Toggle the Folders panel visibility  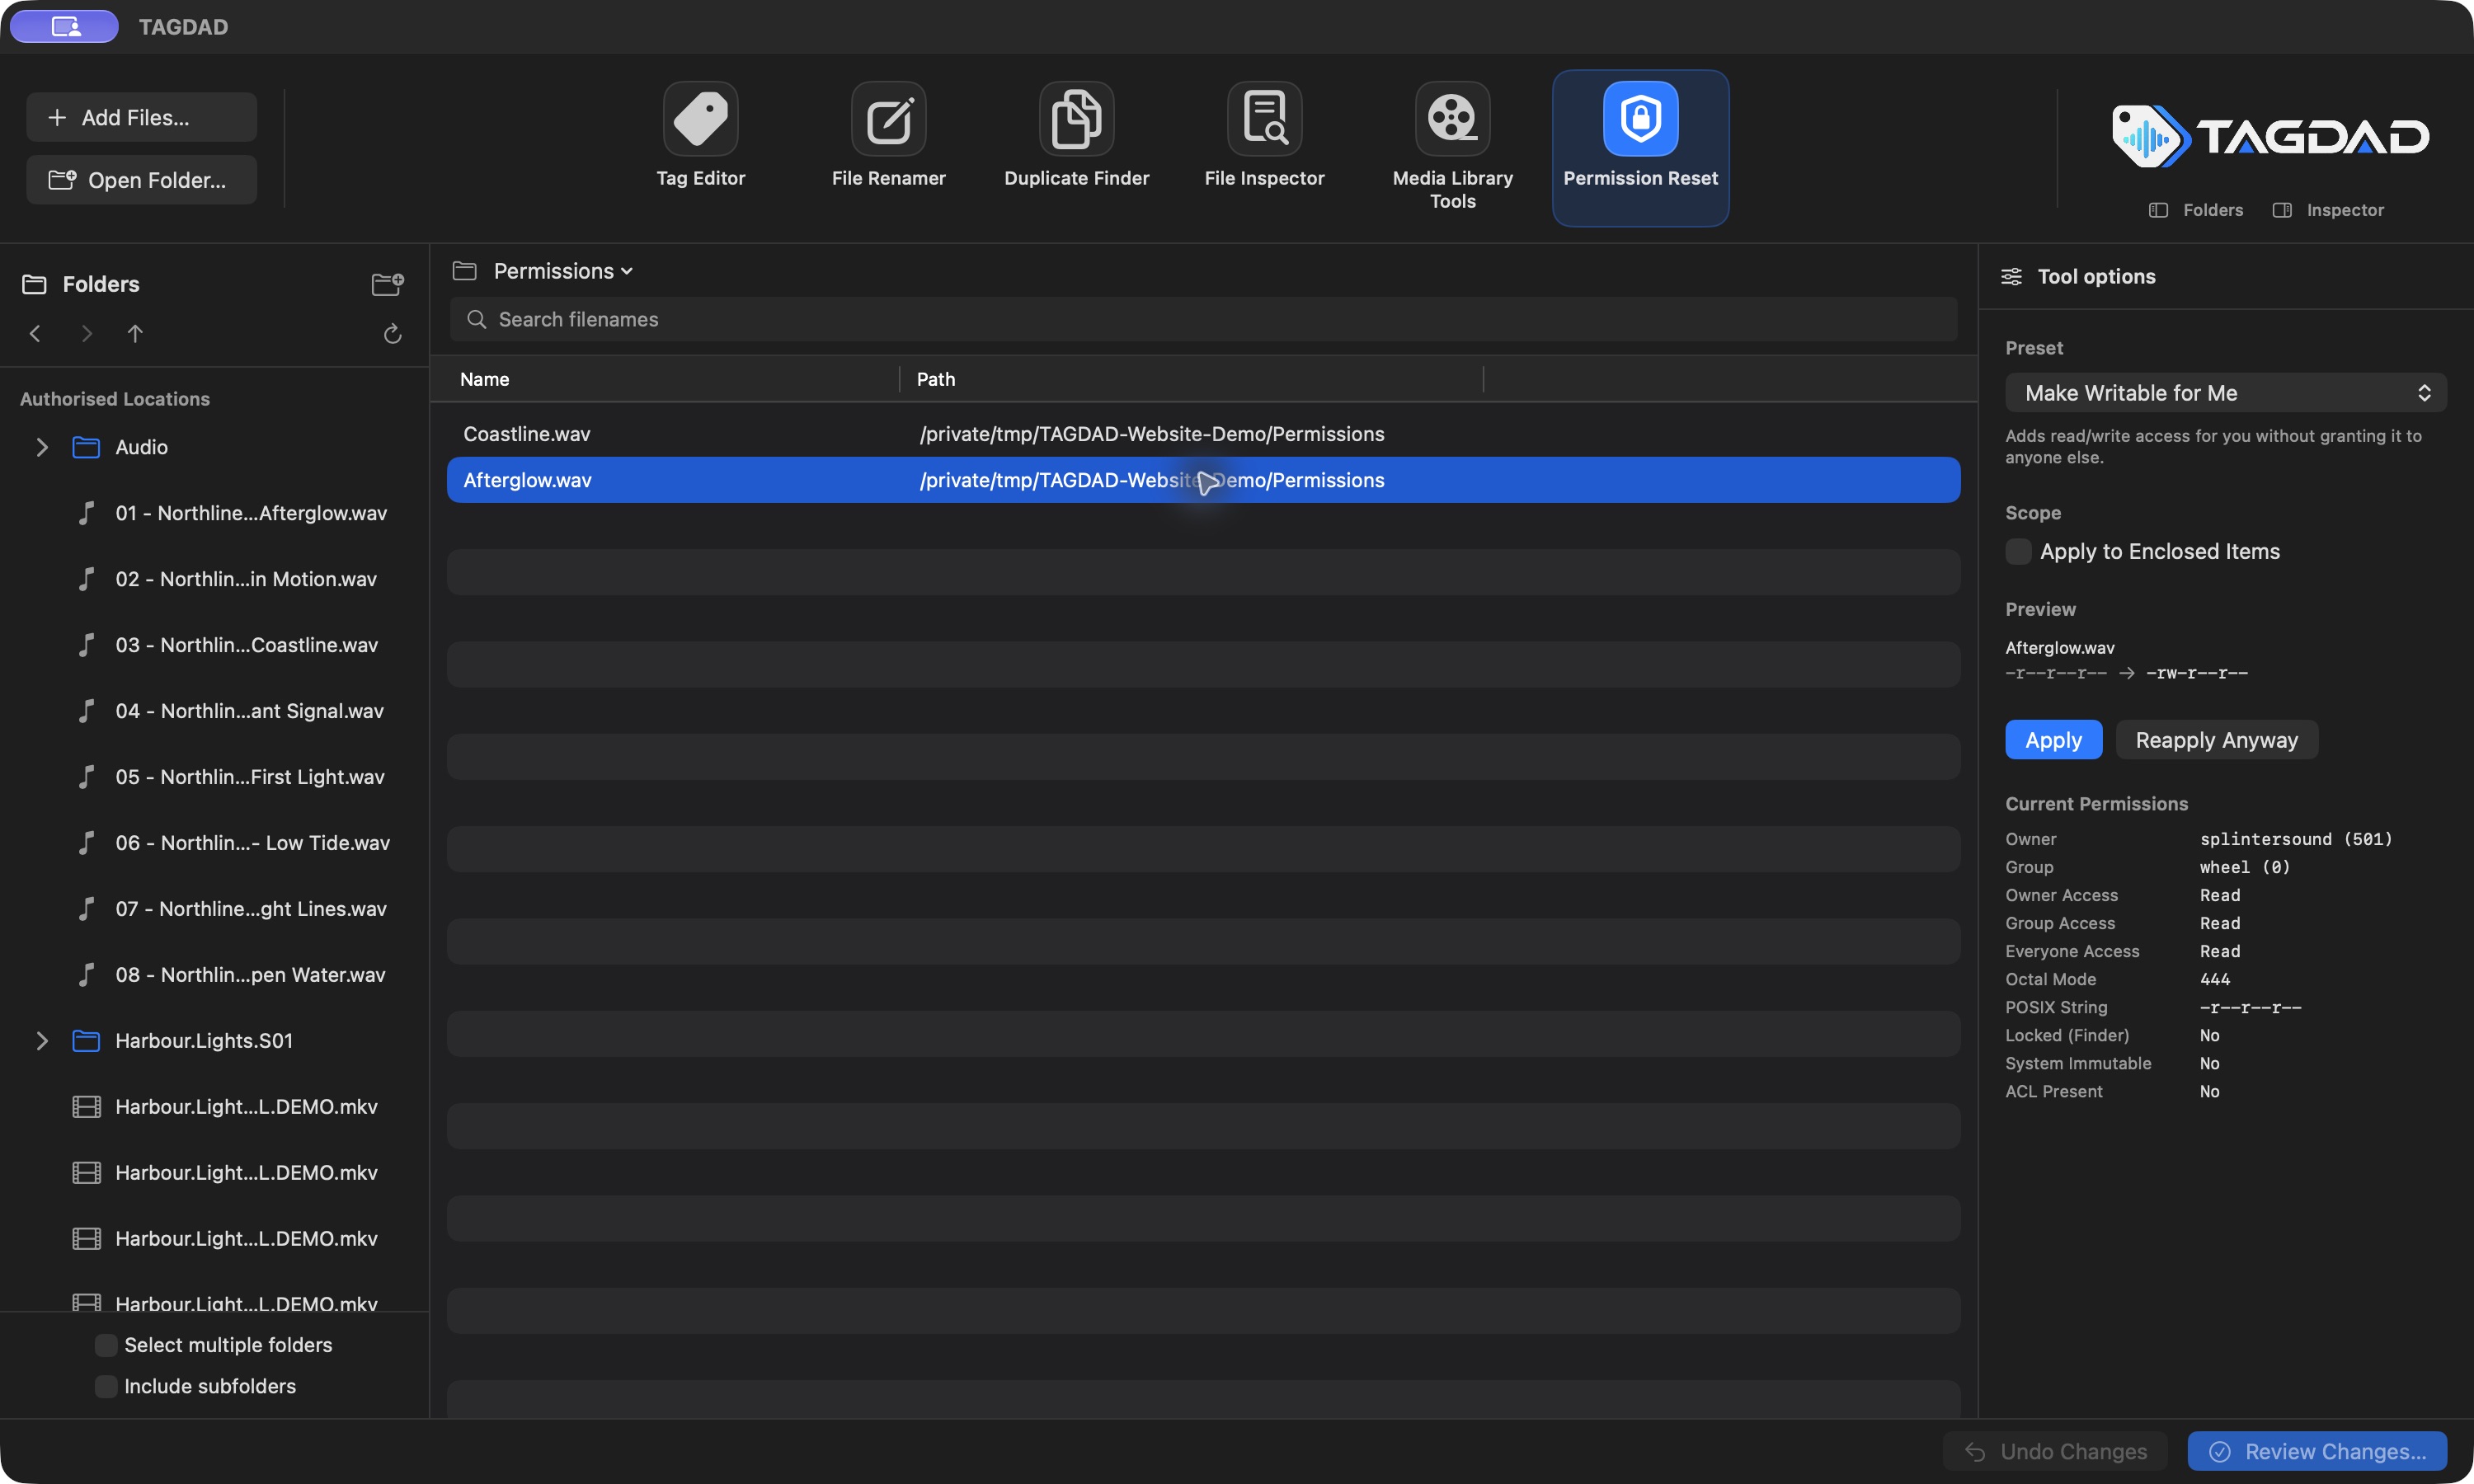[x=2195, y=210]
